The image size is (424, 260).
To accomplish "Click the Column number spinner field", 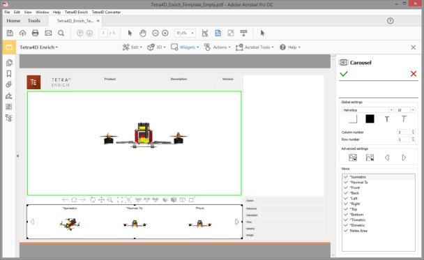I will pyautogui.click(x=406, y=132).
